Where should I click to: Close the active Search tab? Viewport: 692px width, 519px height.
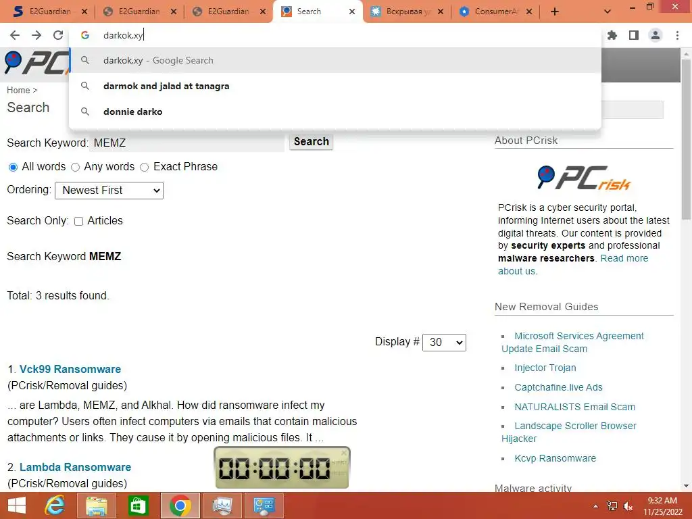click(351, 12)
